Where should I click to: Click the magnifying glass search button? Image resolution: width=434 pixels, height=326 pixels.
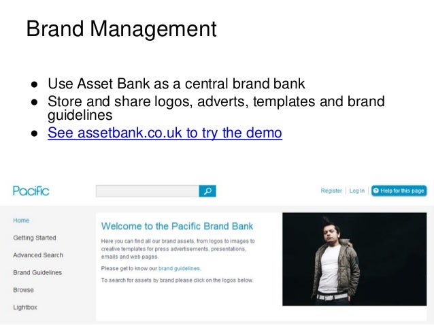(x=207, y=191)
